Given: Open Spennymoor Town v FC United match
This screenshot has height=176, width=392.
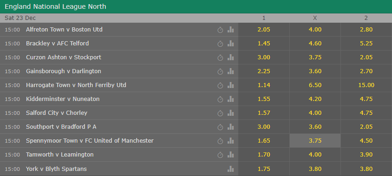Looking at the screenshot, I should pyautogui.click(x=90, y=141).
